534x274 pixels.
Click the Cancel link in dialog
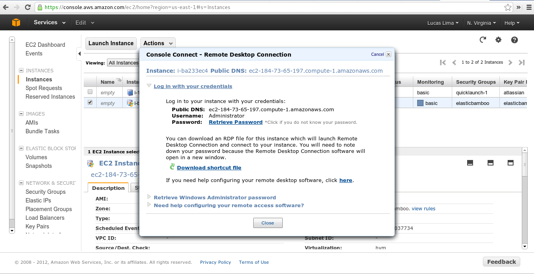click(377, 54)
